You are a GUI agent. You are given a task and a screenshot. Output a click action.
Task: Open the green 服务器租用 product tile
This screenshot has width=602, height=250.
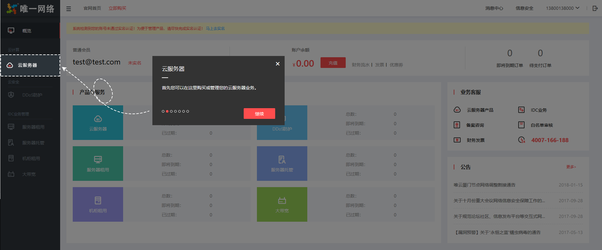tap(98, 164)
